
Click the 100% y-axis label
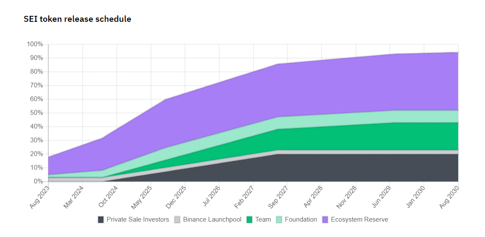(35, 44)
